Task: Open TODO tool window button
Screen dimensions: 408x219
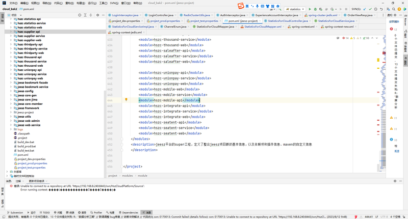Action: [x=44, y=212]
